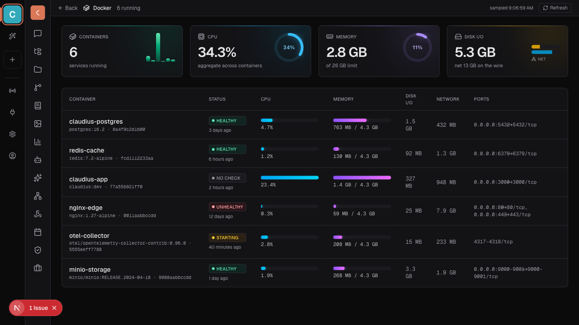Sort by the NETWORK column header
The height and width of the screenshot is (325, 579).
448,99
